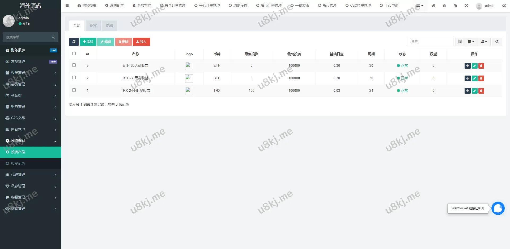The height and width of the screenshot is (249, 510).
Task: Click the trash icon in the top navbar
Action: click(x=444, y=6)
